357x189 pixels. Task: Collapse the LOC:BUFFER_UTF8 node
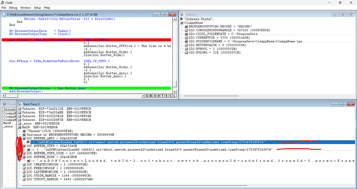(x=24, y=146)
